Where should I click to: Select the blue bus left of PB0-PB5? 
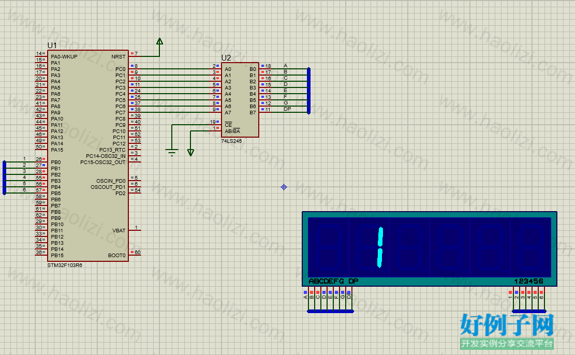(5, 177)
